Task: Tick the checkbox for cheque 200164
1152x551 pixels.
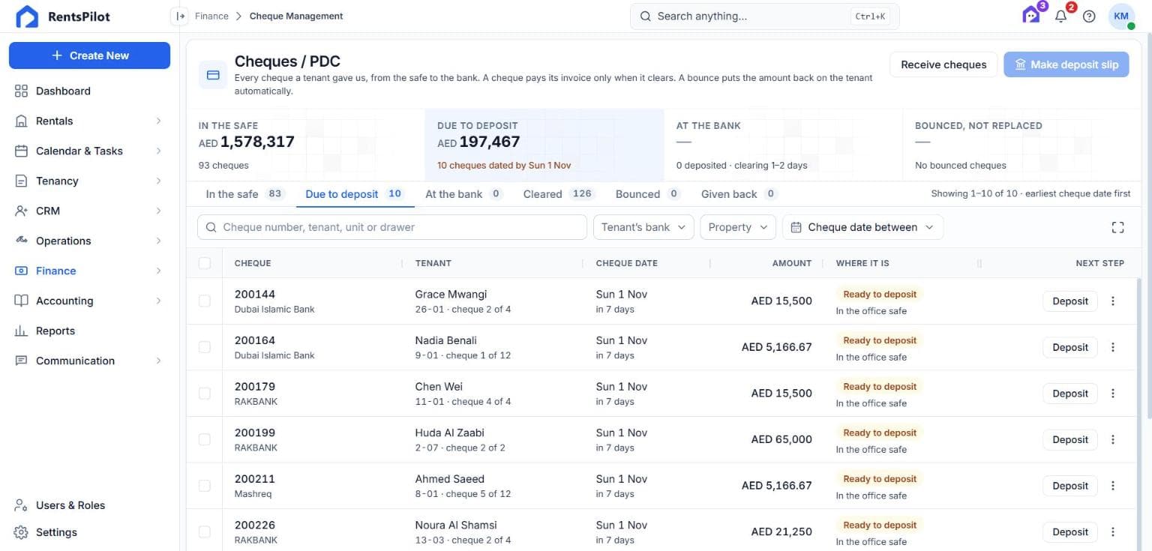Action: click(205, 347)
